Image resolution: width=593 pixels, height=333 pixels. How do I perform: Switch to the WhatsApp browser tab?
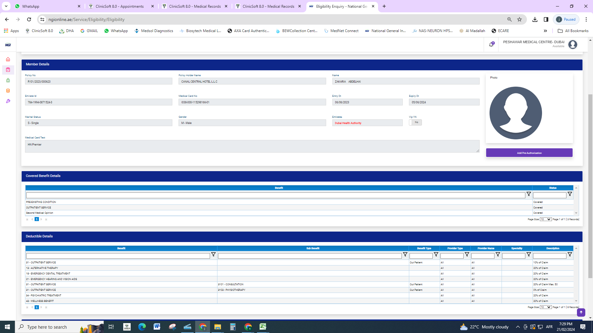[31, 6]
